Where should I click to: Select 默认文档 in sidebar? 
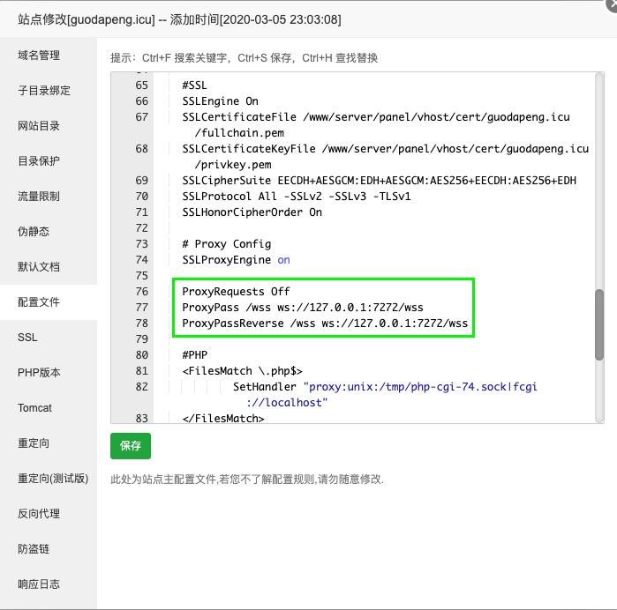(x=40, y=267)
